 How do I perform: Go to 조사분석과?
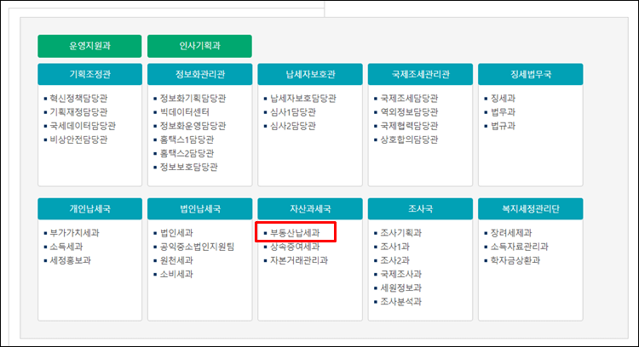[x=401, y=302]
